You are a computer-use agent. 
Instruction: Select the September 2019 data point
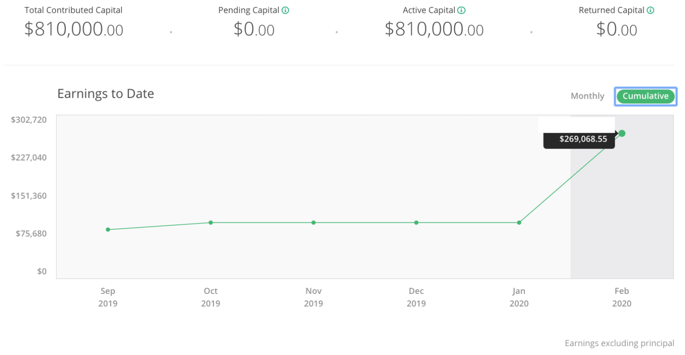click(108, 229)
